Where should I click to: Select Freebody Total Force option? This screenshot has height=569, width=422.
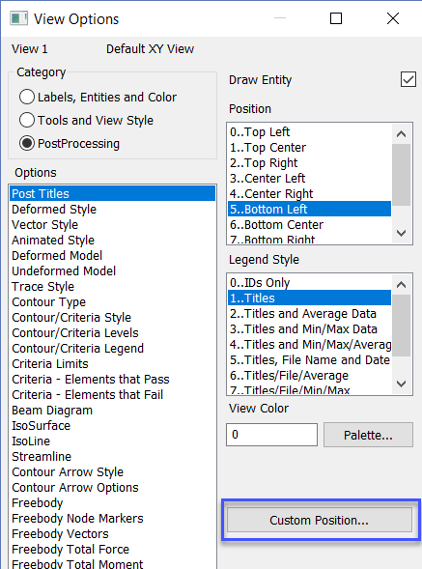(112, 550)
